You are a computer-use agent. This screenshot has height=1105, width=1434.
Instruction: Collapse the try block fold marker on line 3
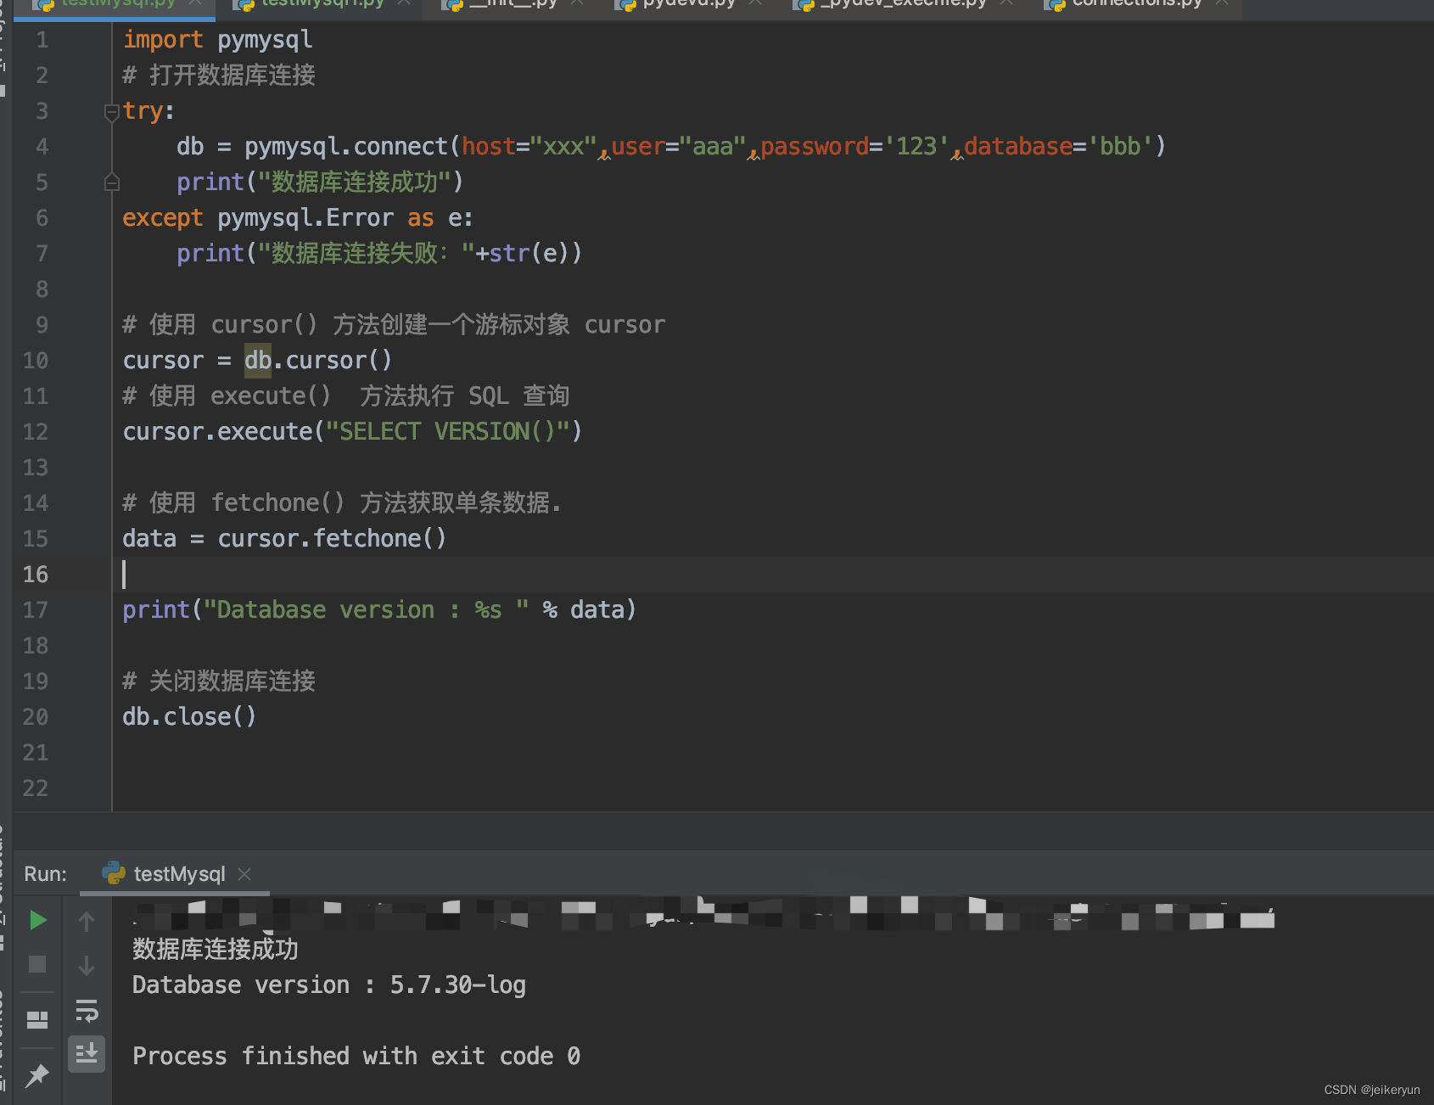pyautogui.click(x=111, y=111)
